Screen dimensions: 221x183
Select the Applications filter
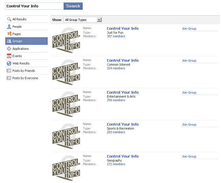(x=27, y=49)
